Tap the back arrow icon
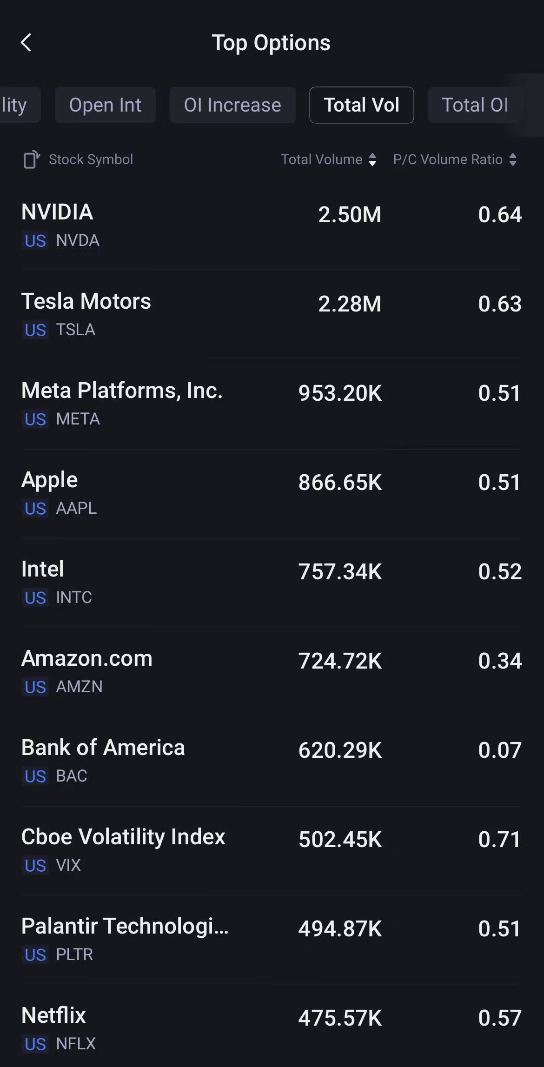The image size is (544, 1067). [27, 43]
